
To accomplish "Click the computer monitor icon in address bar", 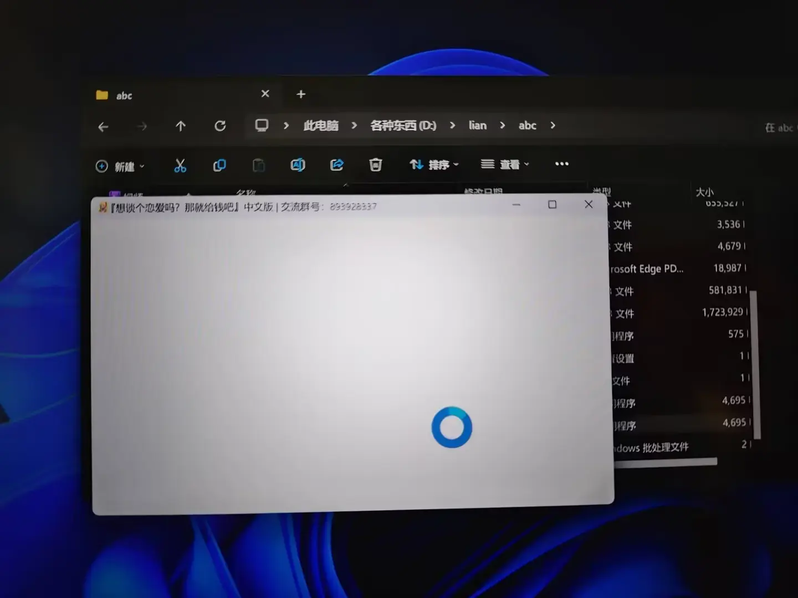I will coord(262,125).
